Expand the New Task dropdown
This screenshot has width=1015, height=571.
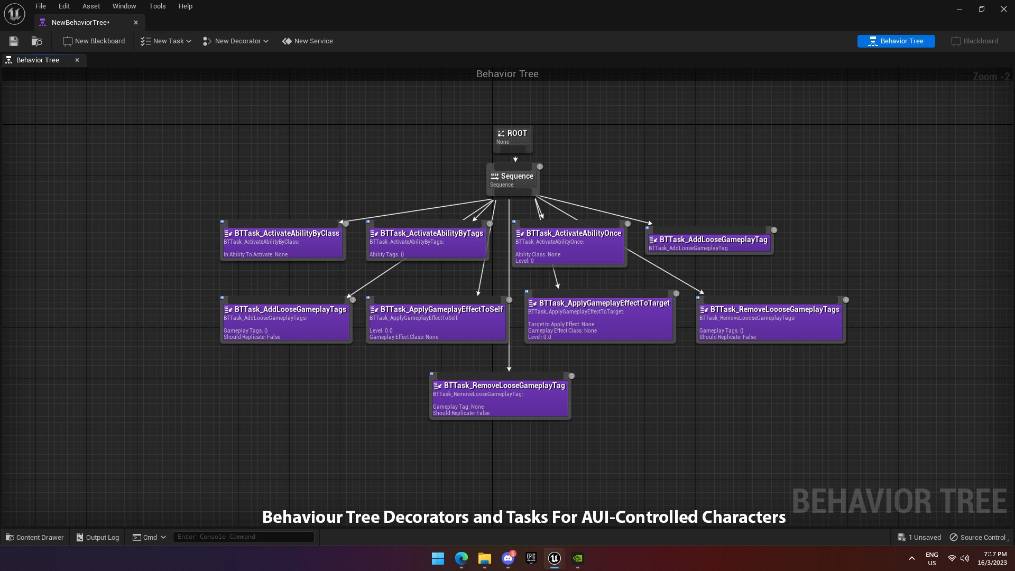pyautogui.click(x=166, y=41)
